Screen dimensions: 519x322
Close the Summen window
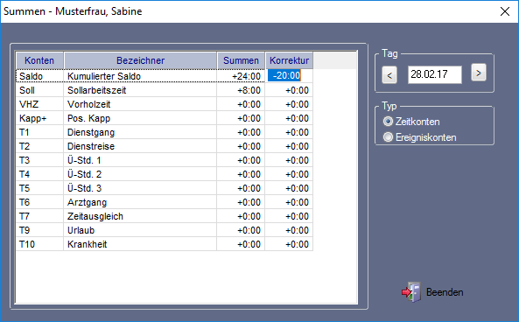coord(505,11)
